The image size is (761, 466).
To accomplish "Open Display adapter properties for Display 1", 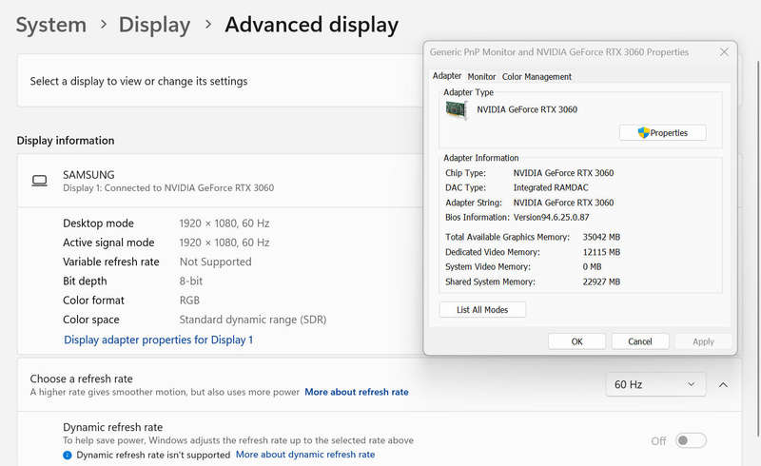I will tap(158, 340).
